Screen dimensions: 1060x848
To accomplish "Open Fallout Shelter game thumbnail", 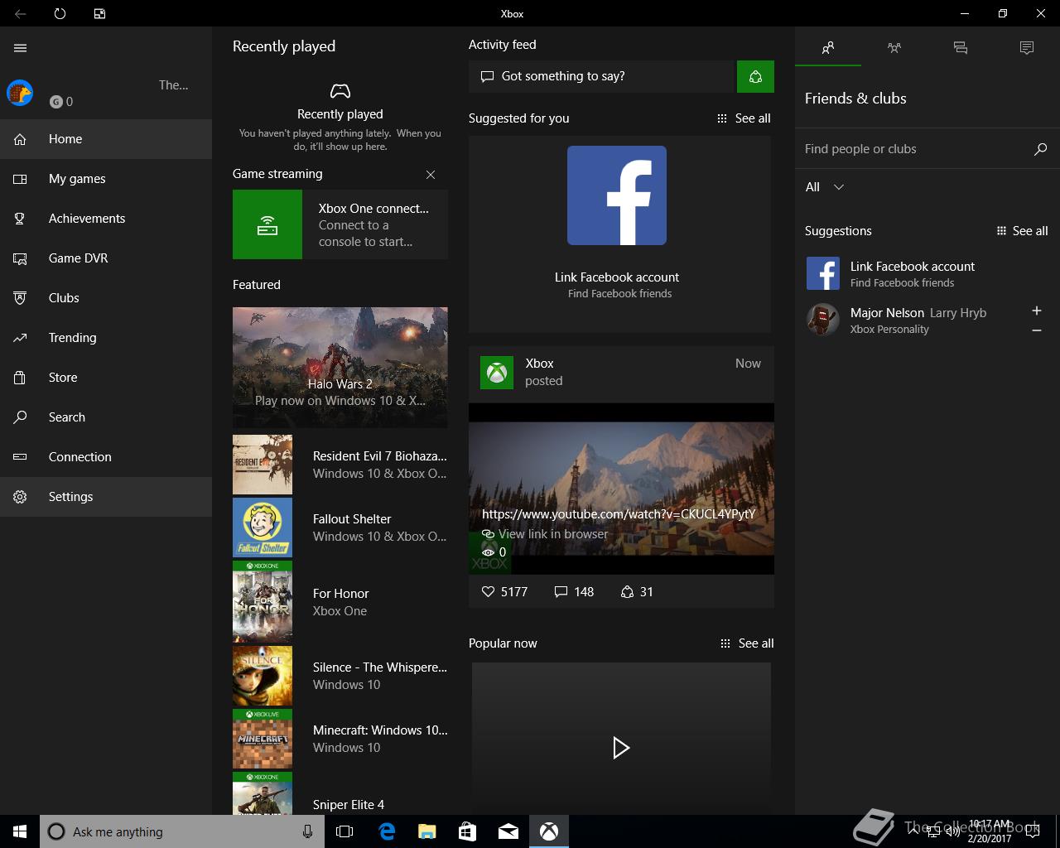I will click(263, 528).
